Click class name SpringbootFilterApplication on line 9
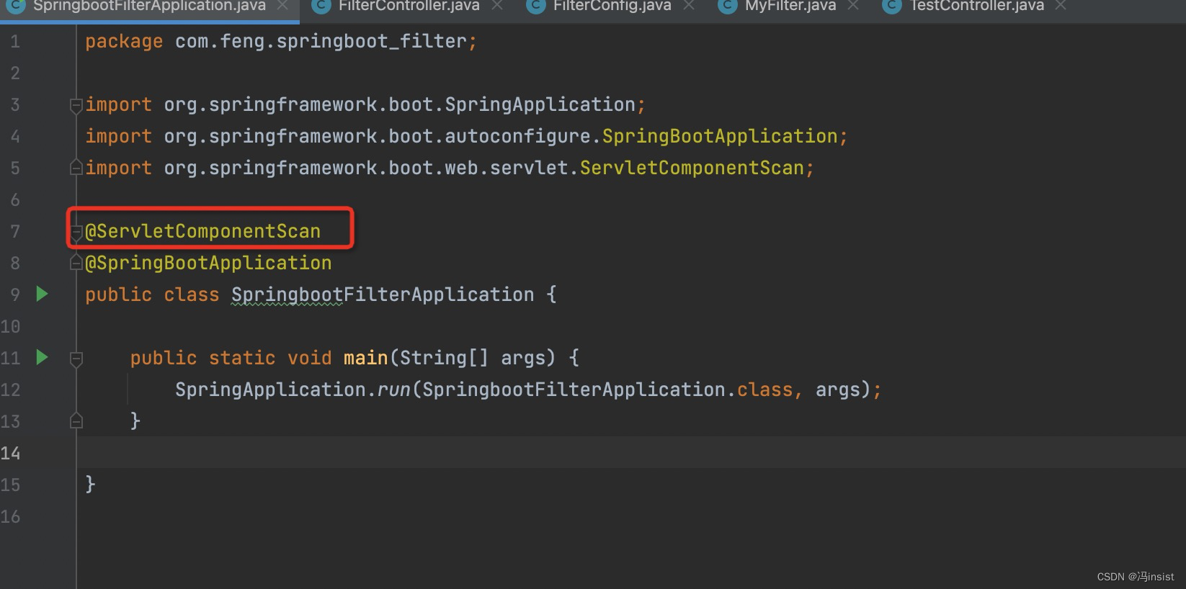1186x589 pixels. 383,295
